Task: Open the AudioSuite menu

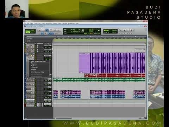Action: (49, 23)
